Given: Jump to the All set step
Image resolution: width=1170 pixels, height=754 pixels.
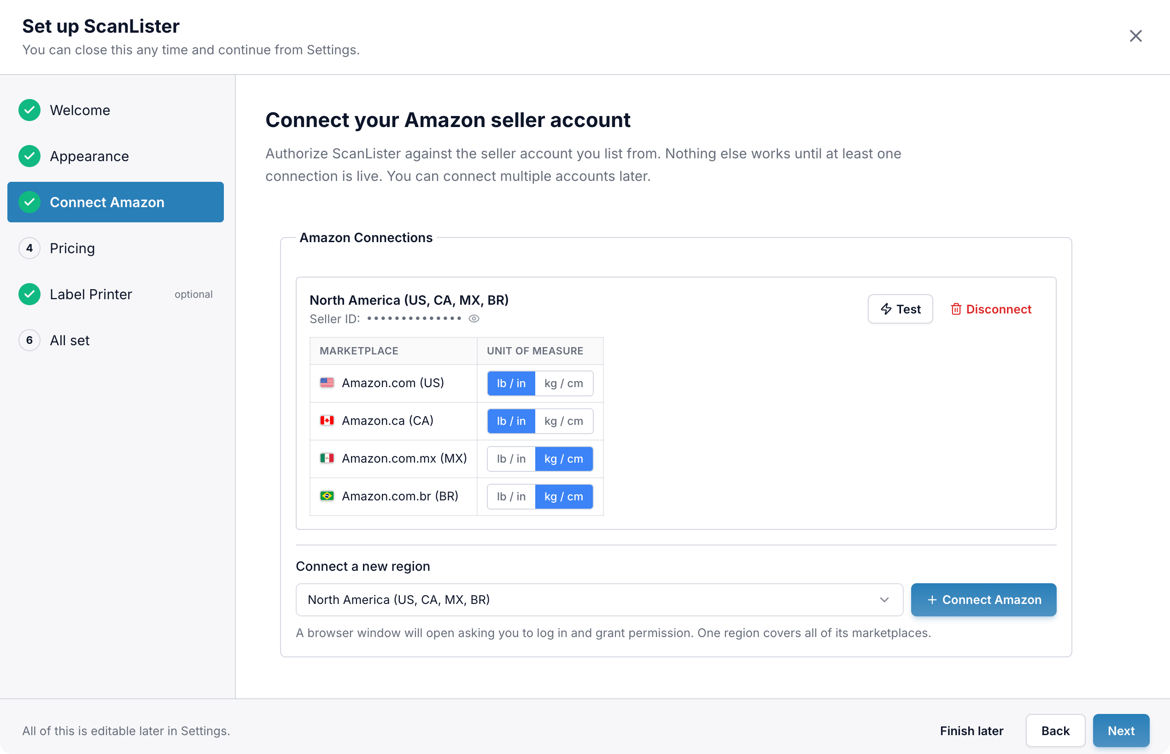Looking at the screenshot, I should 116,340.
